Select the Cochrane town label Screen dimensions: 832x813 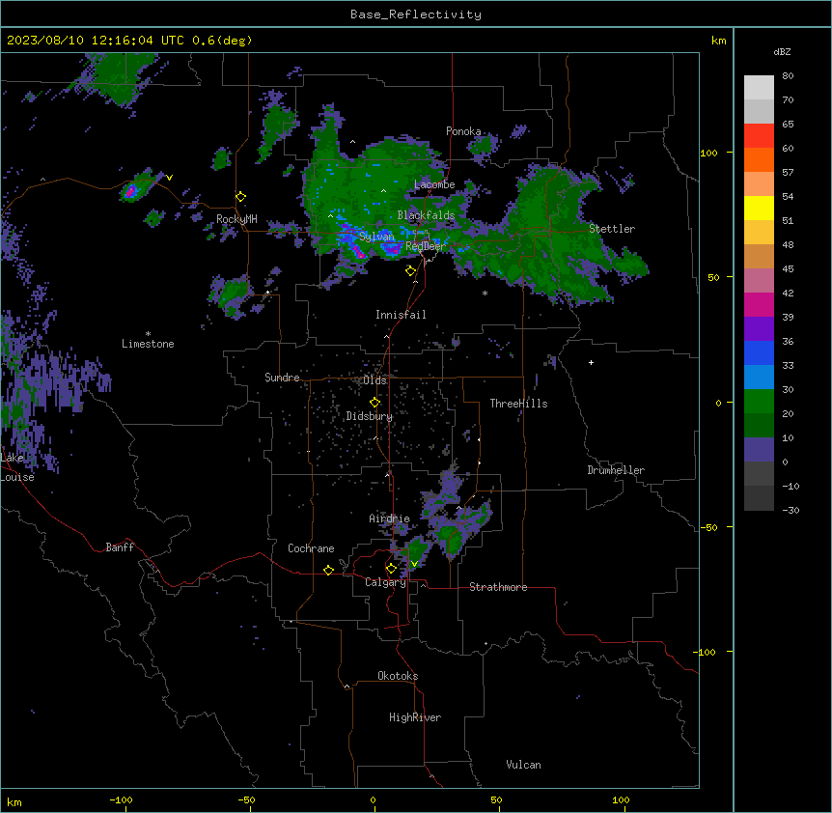point(311,548)
